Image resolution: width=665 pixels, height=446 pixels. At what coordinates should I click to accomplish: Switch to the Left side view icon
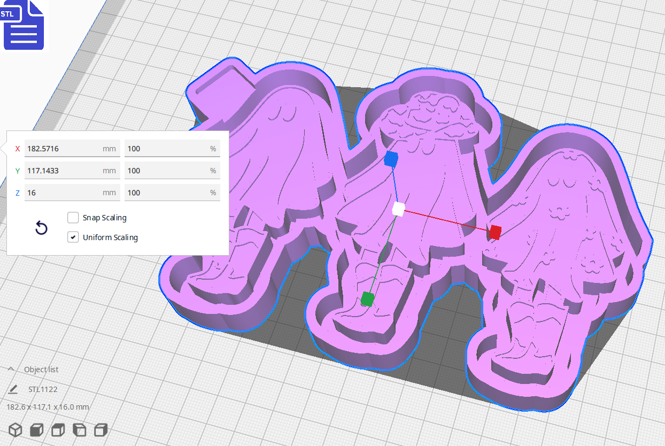tap(79, 429)
